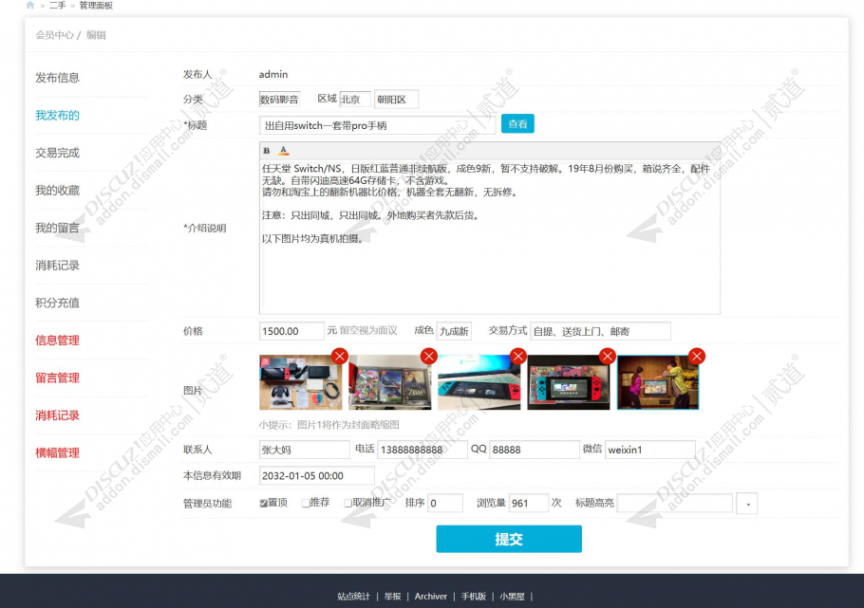Click the expiry date field 2032-01-05
The height and width of the screenshot is (608, 864).
(x=317, y=475)
